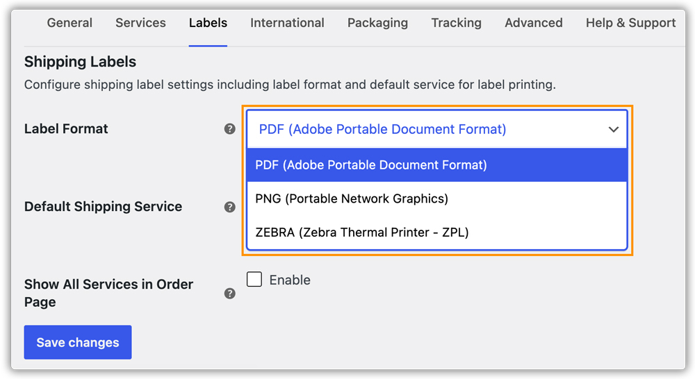This screenshot has width=695, height=379.
Task: Tick the Enable checkbox for order page services
Action: coord(254,279)
